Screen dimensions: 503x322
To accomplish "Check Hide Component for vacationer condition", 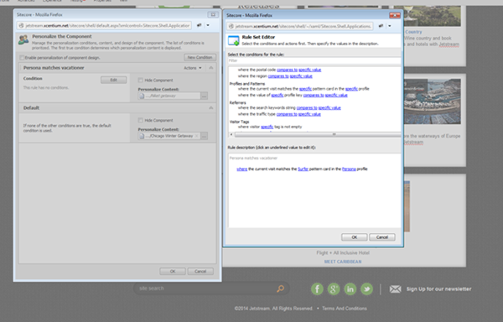I will tap(140, 80).
